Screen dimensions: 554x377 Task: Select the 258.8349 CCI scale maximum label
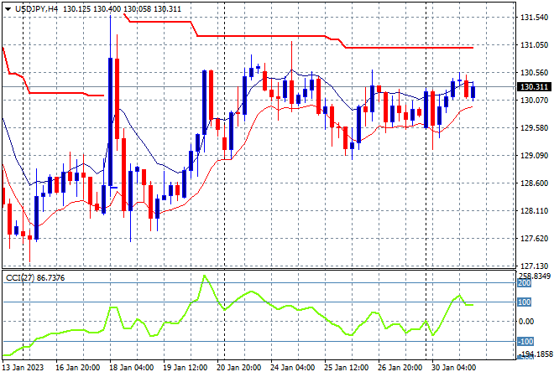535,276
